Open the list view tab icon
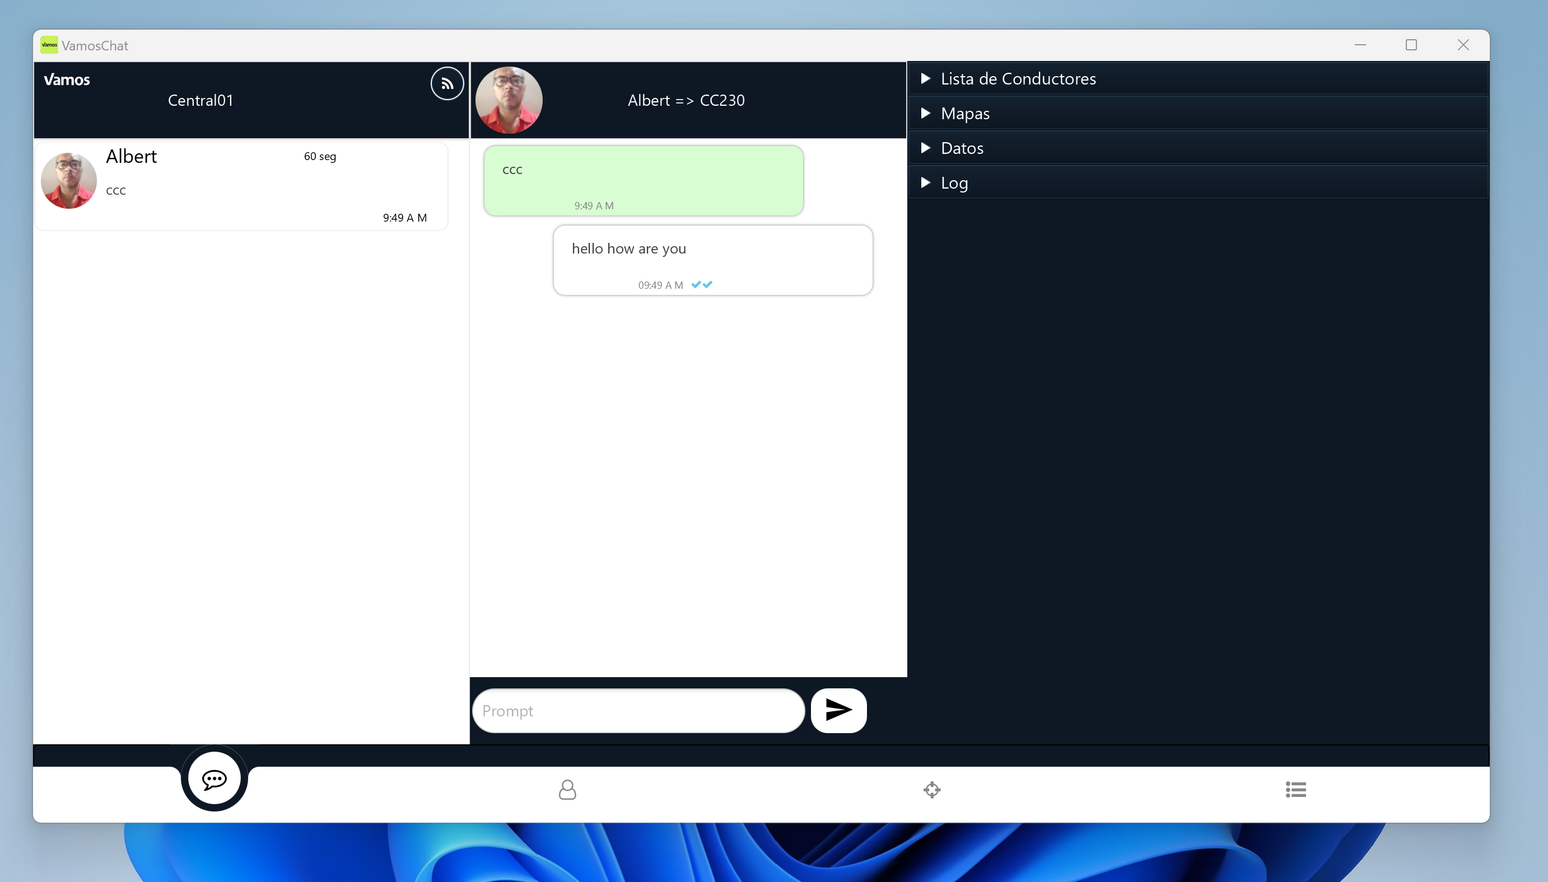1548x882 pixels. click(x=1295, y=789)
